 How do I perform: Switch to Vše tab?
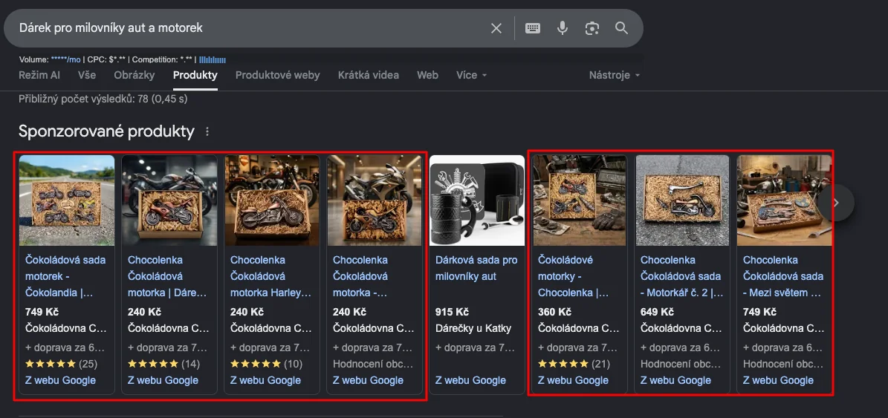point(87,75)
